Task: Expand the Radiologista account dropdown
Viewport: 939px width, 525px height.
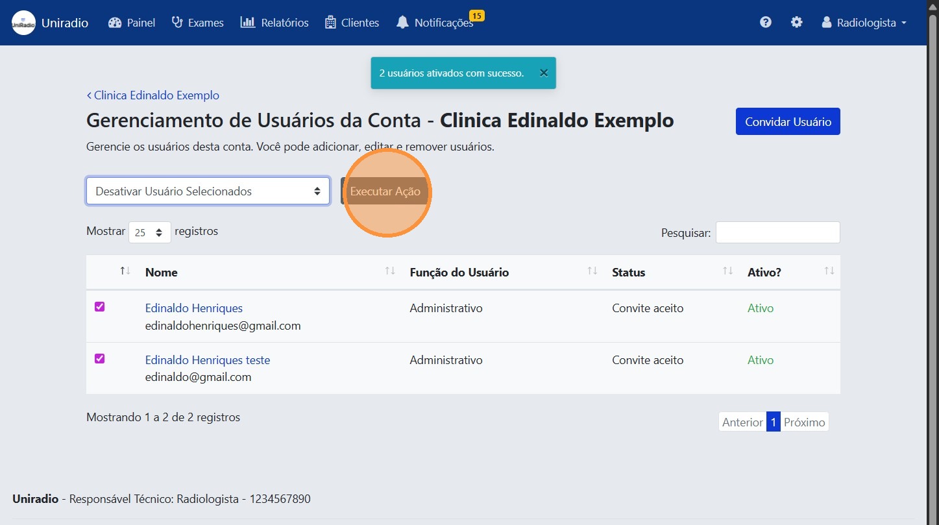Action: click(863, 22)
